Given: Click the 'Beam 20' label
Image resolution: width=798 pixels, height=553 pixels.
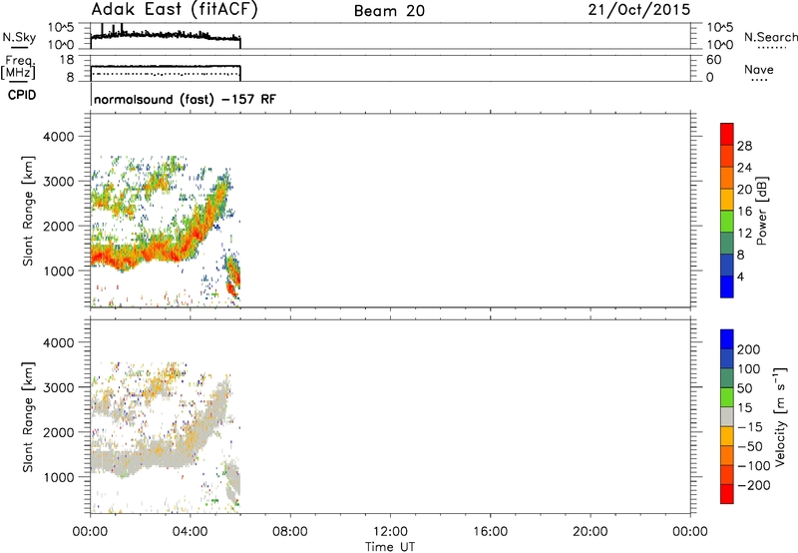Looking at the screenshot, I should (389, 11).
